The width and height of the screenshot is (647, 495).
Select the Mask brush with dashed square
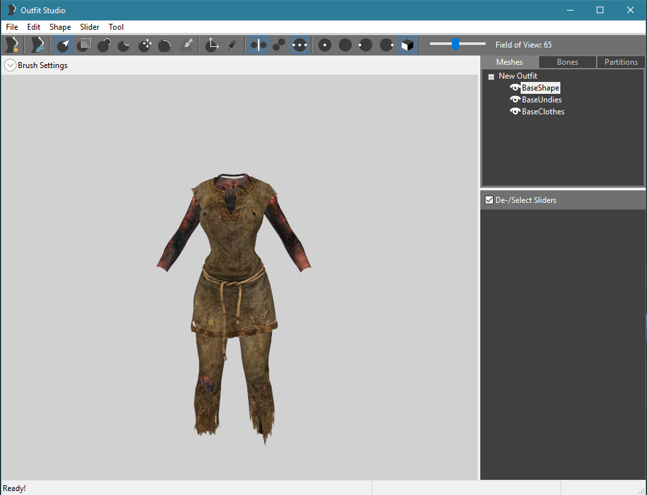point(84,45)
